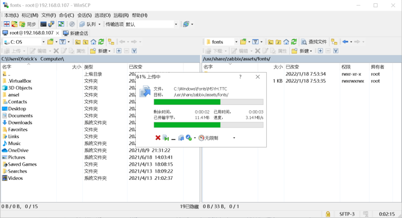Open the 本地(L) menu

(x=12, y=15)
